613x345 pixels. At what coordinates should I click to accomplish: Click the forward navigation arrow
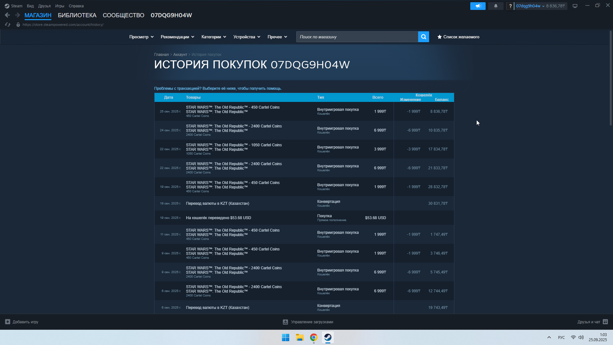click(x=18, y=15)
